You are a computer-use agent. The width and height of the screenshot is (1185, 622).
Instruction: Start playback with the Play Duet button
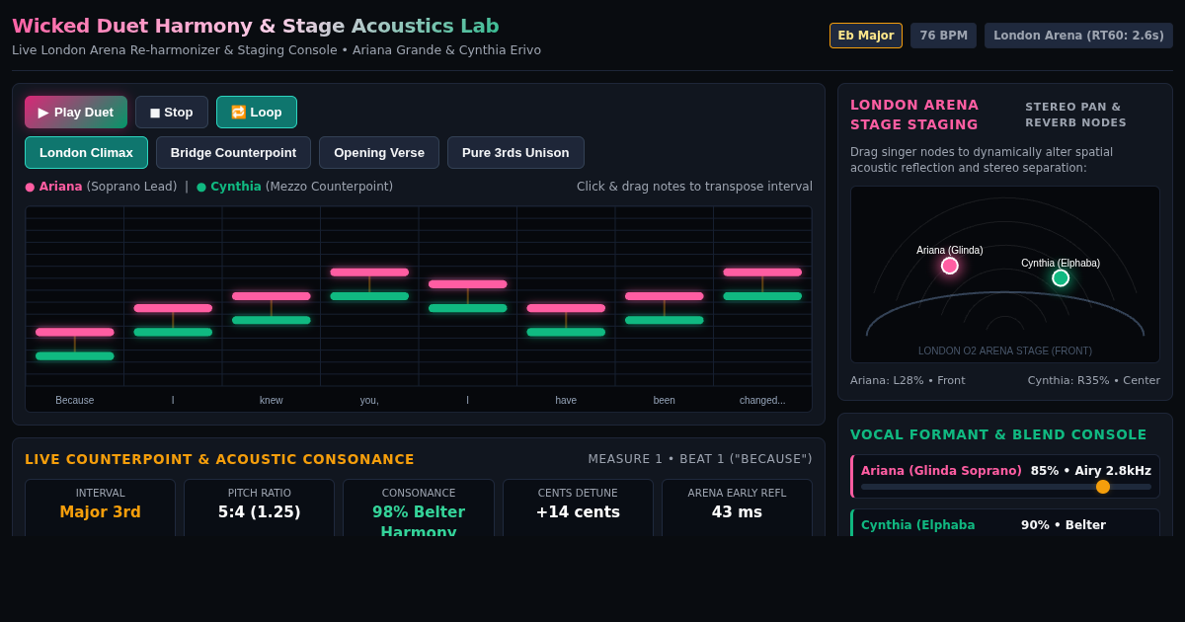tap(76, 113)
